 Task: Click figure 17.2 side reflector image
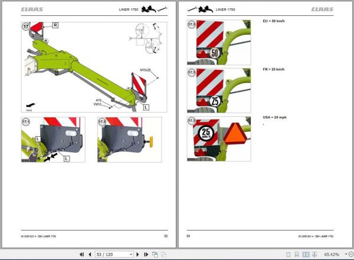pos(129,140)
